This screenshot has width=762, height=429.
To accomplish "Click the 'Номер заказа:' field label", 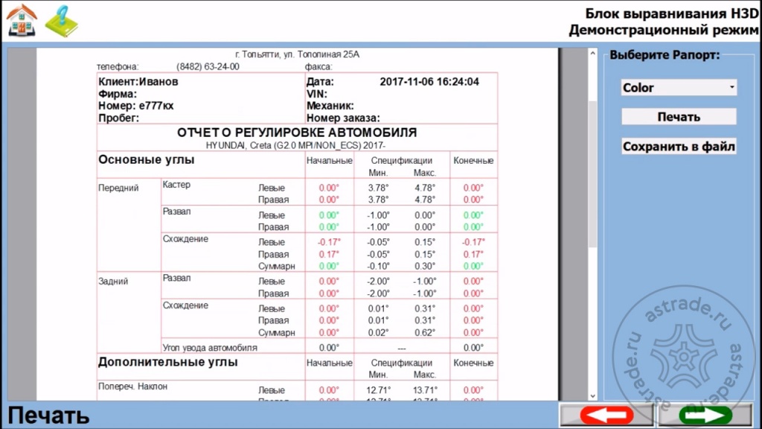I will point(343,118).
